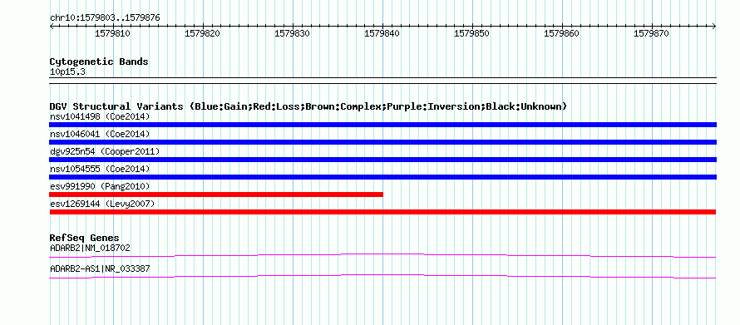Click the left arrowhead of the ruler
Image resolution: width=740 pixels, height=325 pixels.
[x=52, y=27]
